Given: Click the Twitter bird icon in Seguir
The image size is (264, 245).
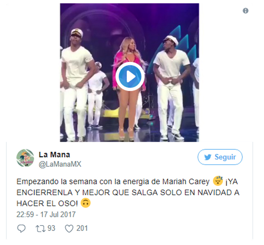Looking at the screenshot, I should pos(208,157).
